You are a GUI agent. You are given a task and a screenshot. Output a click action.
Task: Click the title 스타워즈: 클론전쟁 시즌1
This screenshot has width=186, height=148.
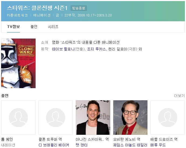37,8
